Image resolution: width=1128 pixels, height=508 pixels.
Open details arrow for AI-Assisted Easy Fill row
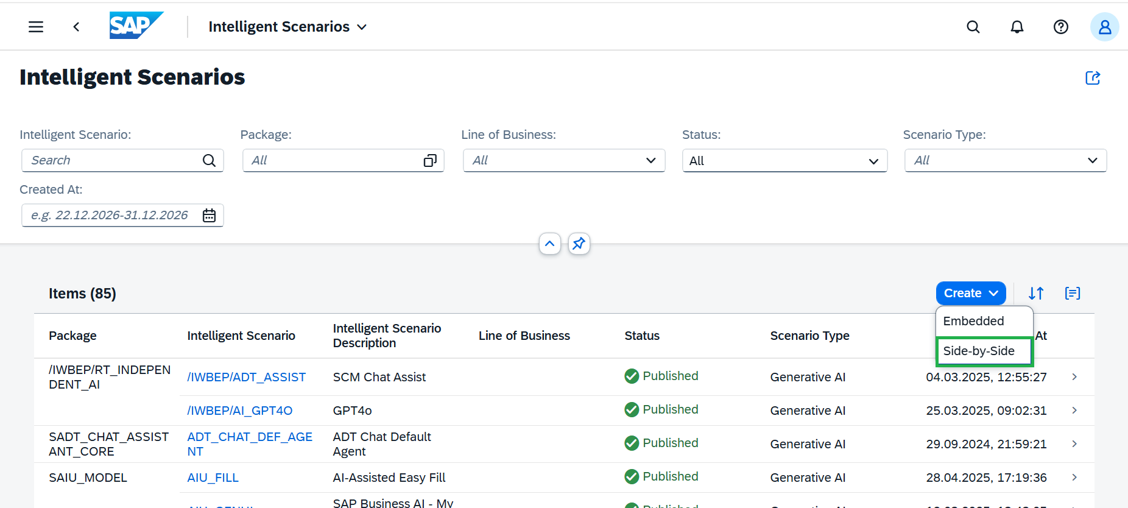[1074, 478]
